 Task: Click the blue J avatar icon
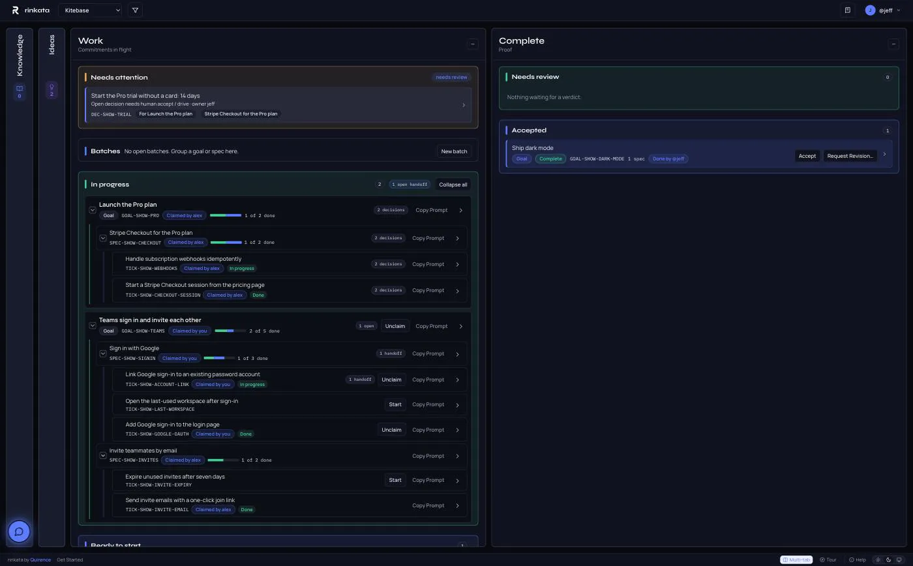(x=870, y=10)
